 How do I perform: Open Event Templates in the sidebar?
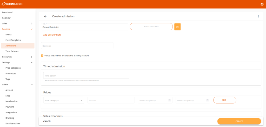(13, 40)
